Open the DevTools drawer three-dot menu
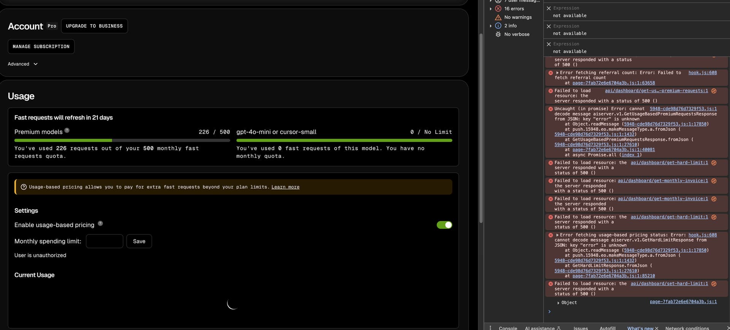This screenshot has width=730, height=330. click(490, 328)
